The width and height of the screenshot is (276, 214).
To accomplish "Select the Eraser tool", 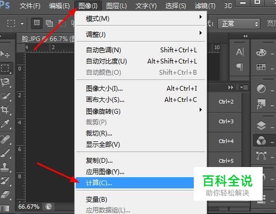I will 5,195.
